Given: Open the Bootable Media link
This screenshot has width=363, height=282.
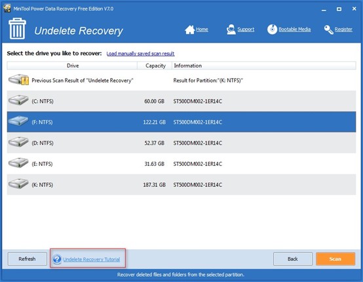Looking at the screenshot, I should (x=294, y=30).
